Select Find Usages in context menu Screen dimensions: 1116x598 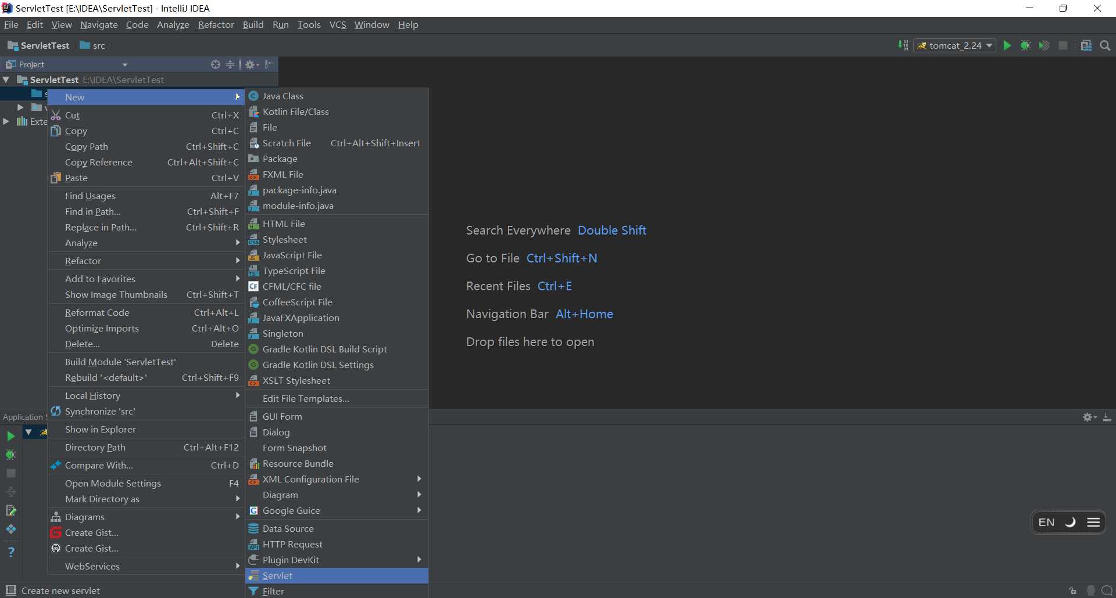146,196
